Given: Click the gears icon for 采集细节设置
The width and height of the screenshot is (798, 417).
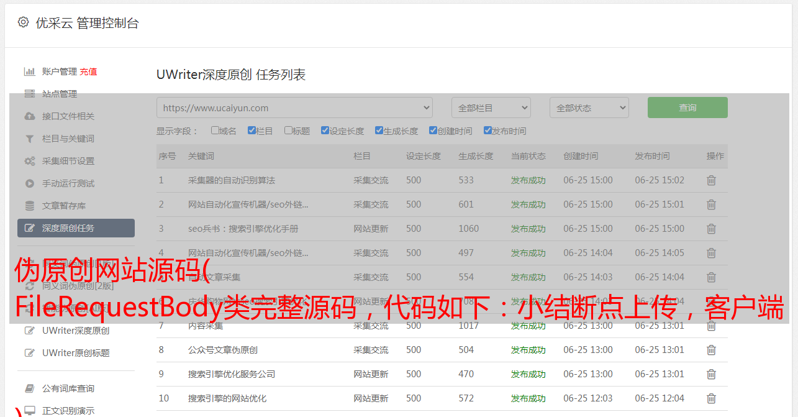Looking at the screenshot, I should point(29,161).
